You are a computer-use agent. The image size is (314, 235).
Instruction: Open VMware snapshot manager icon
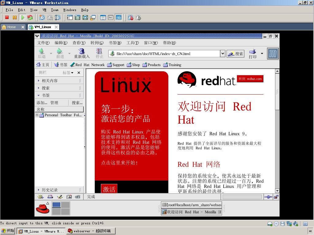tap(57, 17)
